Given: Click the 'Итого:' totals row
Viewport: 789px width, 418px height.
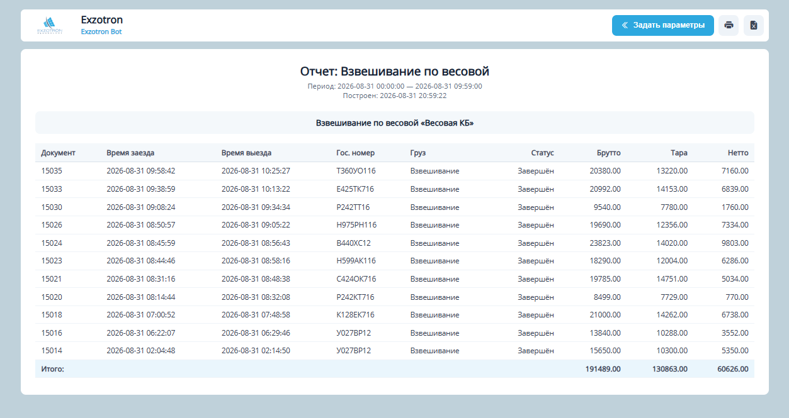Looking at the screenshot, I should click(x=395, y=369).
